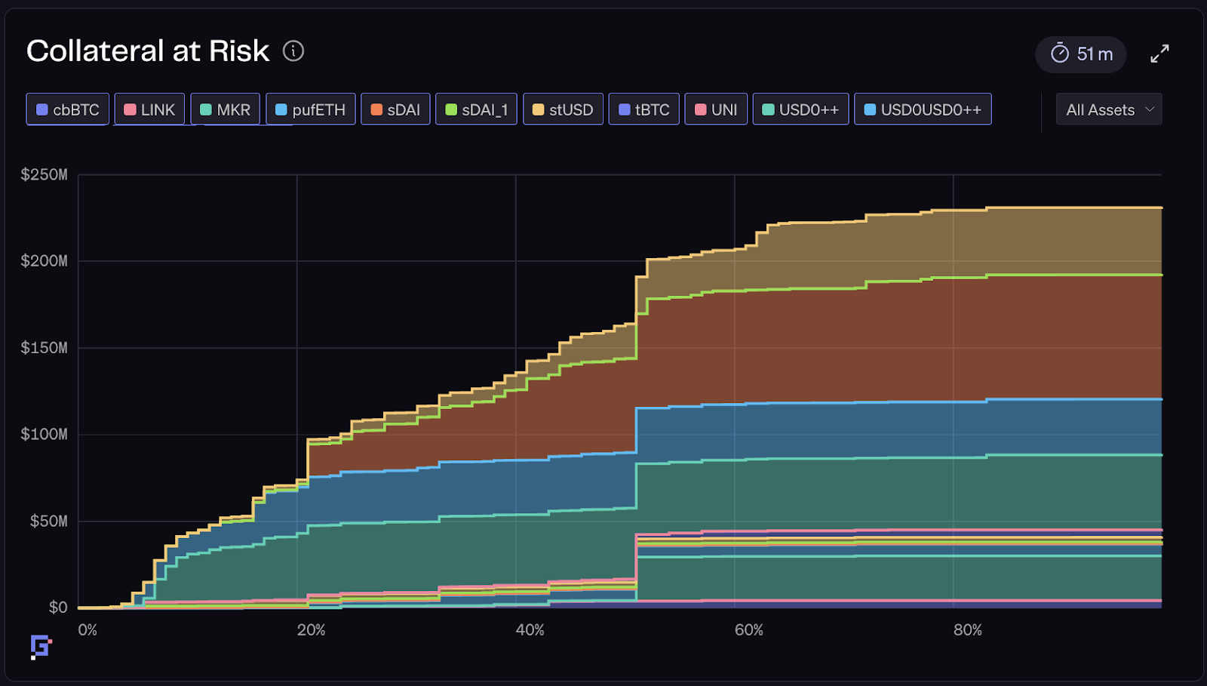The image size is (1207, 686).
Task: Hide the MKR series from chart
Action: point(225,109)
